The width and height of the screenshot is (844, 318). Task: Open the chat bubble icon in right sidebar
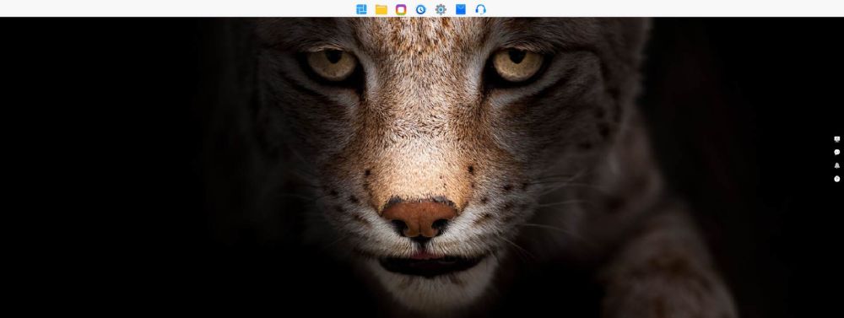837,153
